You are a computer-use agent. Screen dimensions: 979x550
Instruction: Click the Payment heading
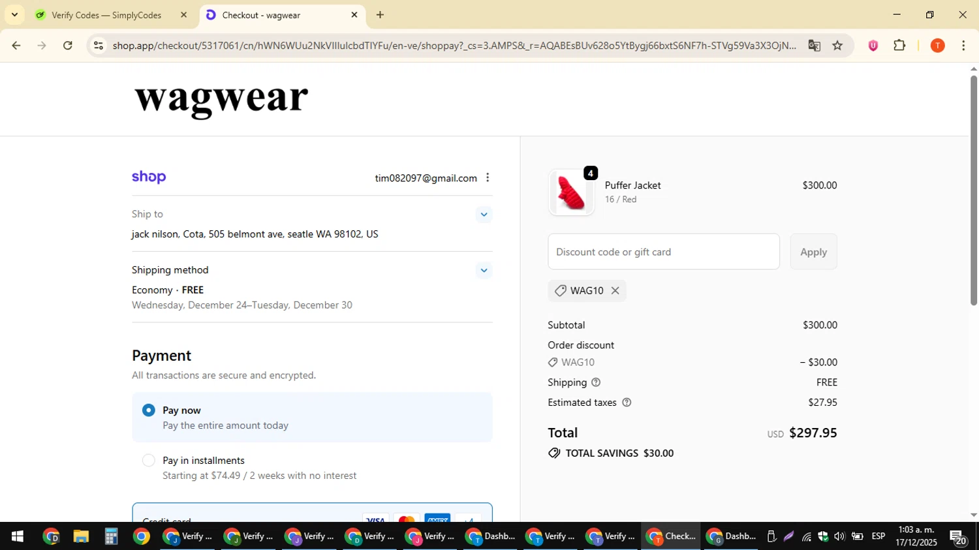click(161, 356)
